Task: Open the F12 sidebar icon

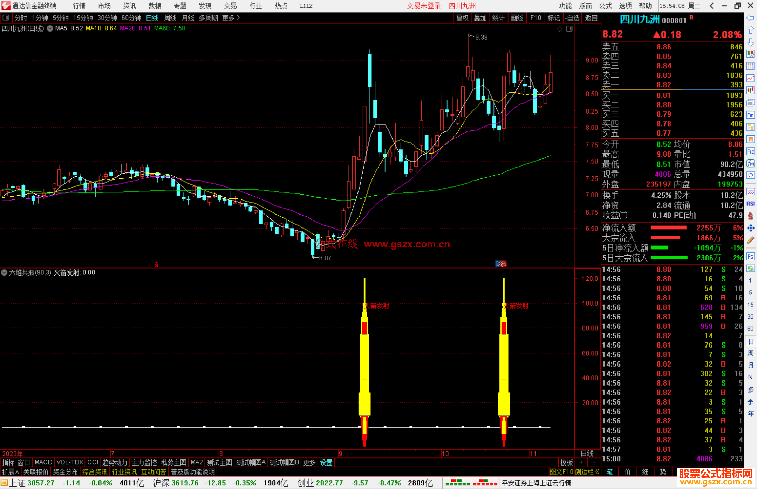Action: 750,151
